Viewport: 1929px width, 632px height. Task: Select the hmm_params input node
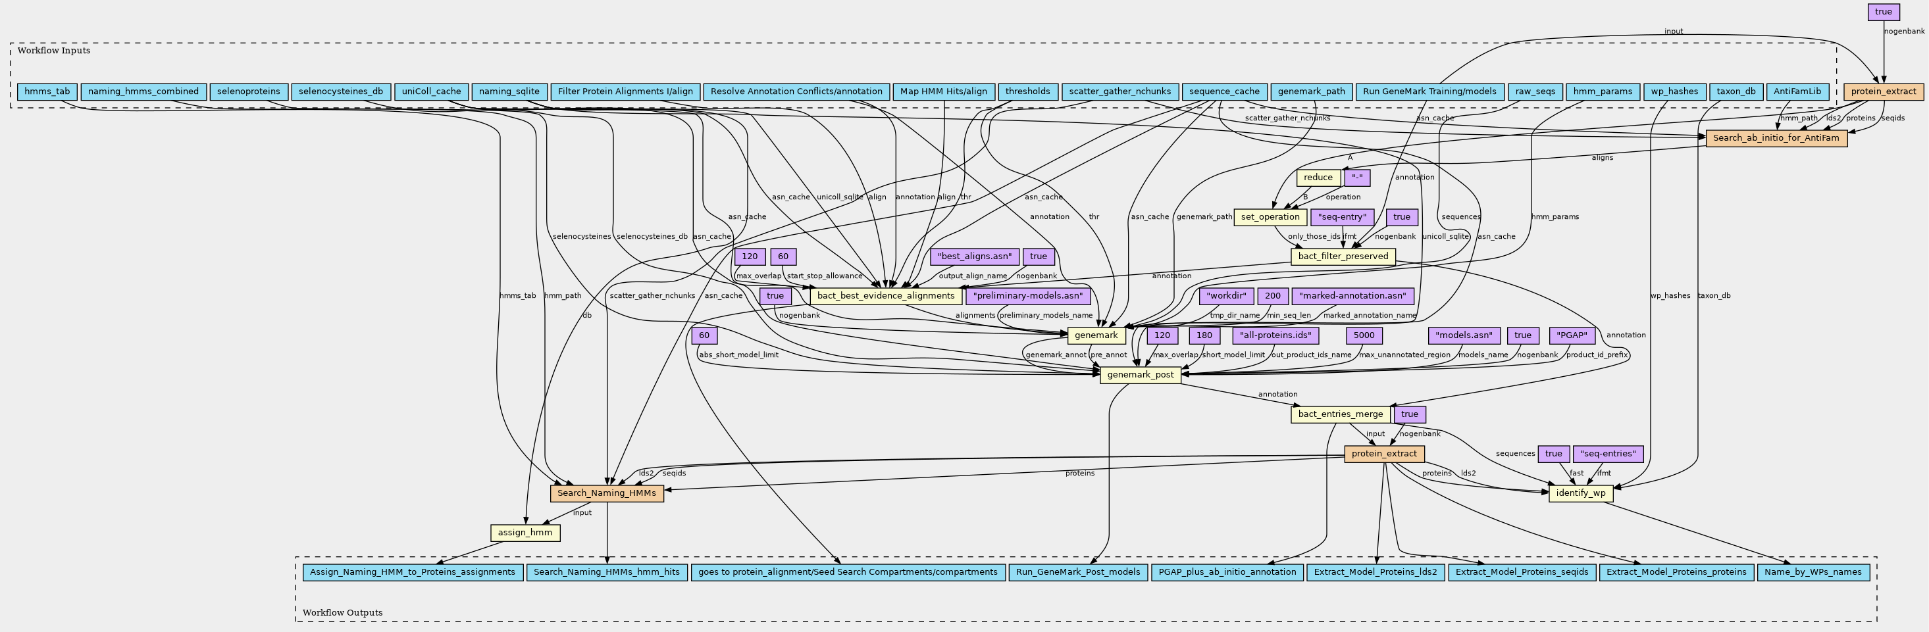tap(1601, 92)
